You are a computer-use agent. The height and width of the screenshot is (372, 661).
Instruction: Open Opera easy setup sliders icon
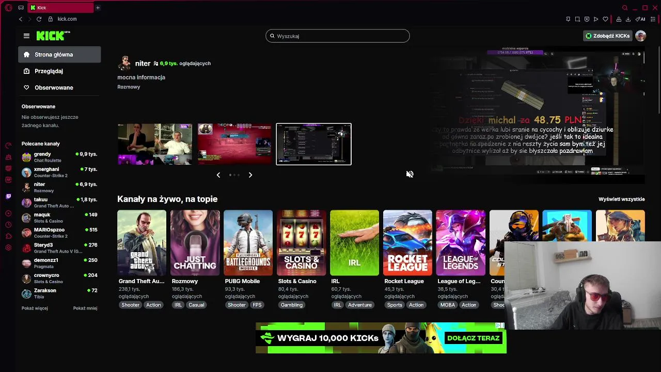tap(653, 19)
